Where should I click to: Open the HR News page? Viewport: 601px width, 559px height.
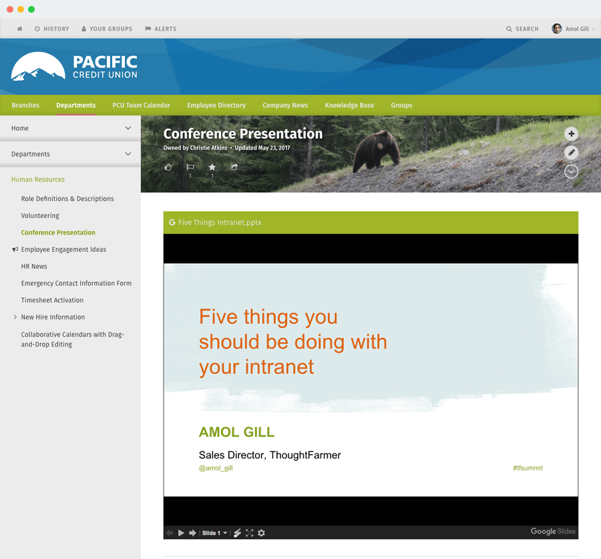pyautogui.click(x=34, y=266)
